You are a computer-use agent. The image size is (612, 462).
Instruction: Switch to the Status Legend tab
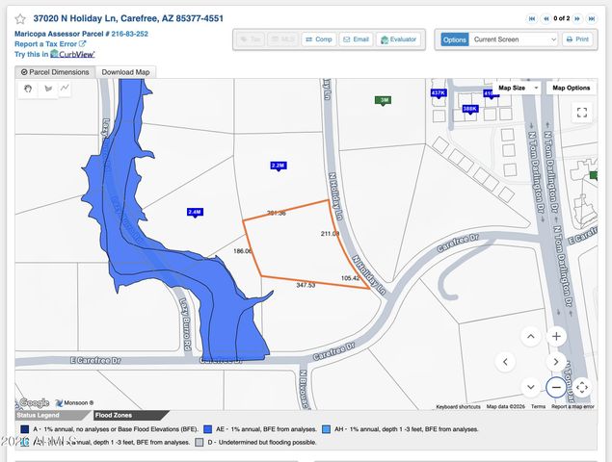tap(38, 415)
